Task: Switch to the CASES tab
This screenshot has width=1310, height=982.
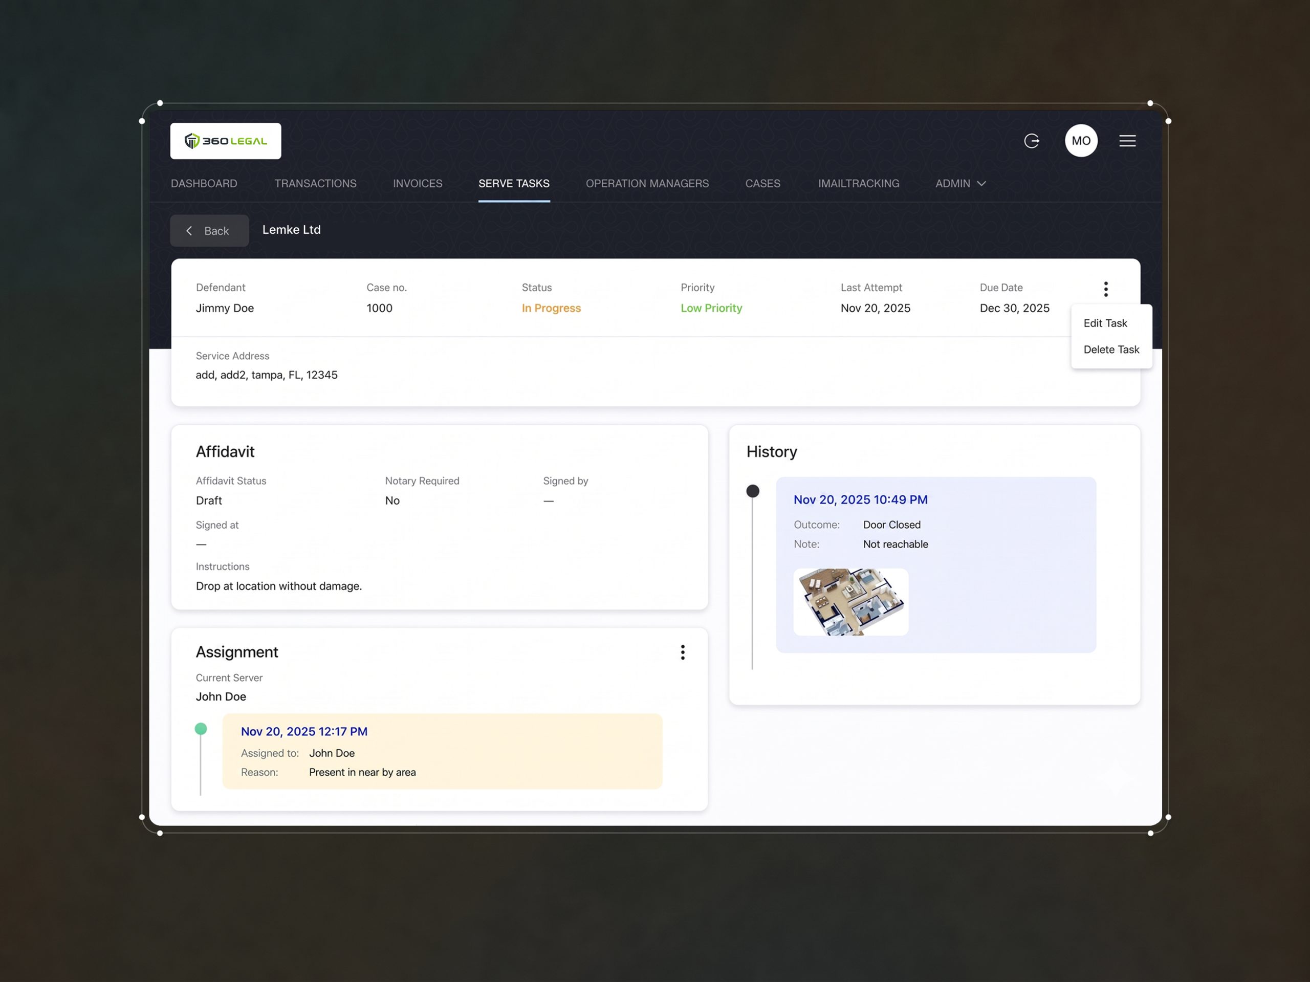Action: tap(762, 184)
